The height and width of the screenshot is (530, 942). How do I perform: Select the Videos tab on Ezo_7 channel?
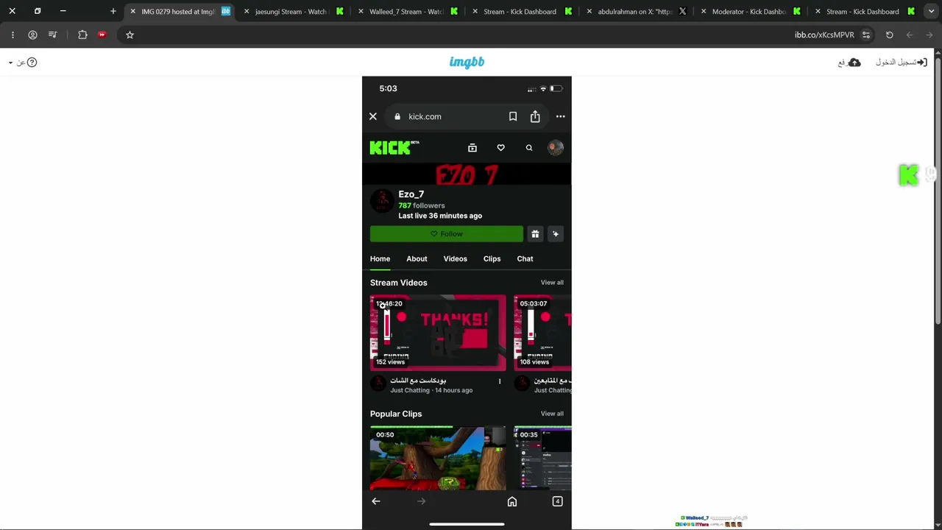[x=456, y=259]
